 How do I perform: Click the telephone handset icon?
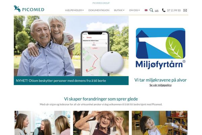pos(164,10)
